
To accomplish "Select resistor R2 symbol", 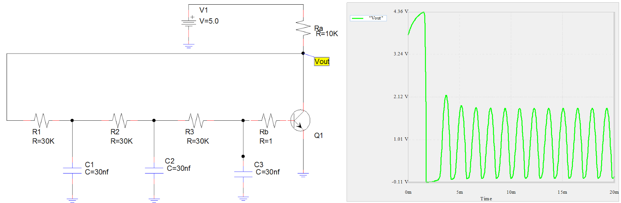I will tap(120, 120).
